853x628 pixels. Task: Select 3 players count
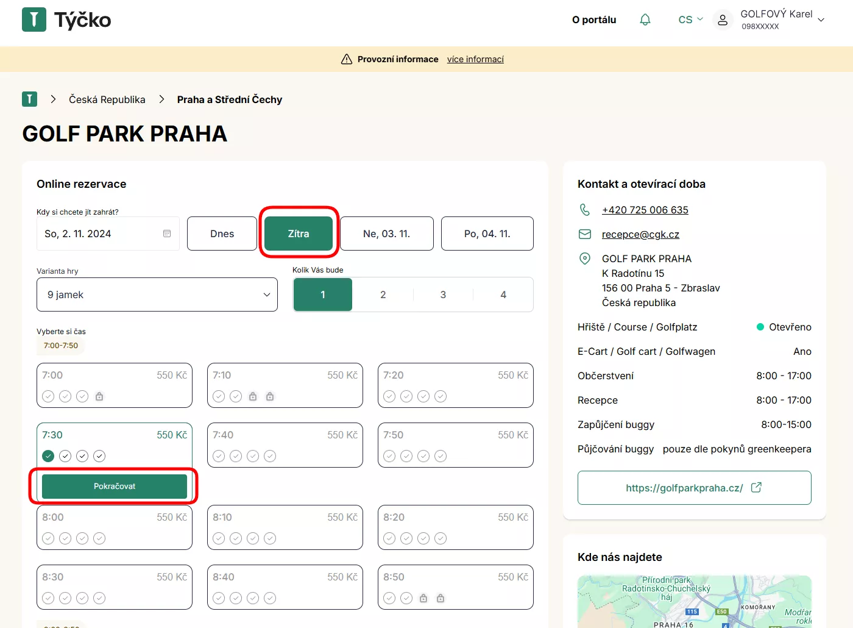[443, 294]
